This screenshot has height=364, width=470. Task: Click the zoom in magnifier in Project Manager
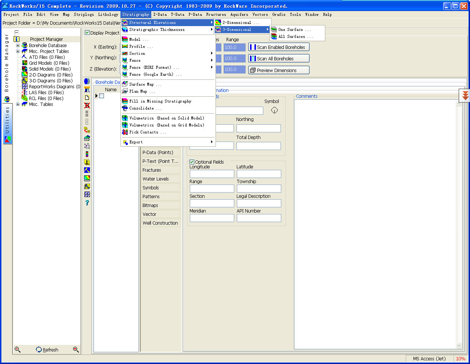17,350
